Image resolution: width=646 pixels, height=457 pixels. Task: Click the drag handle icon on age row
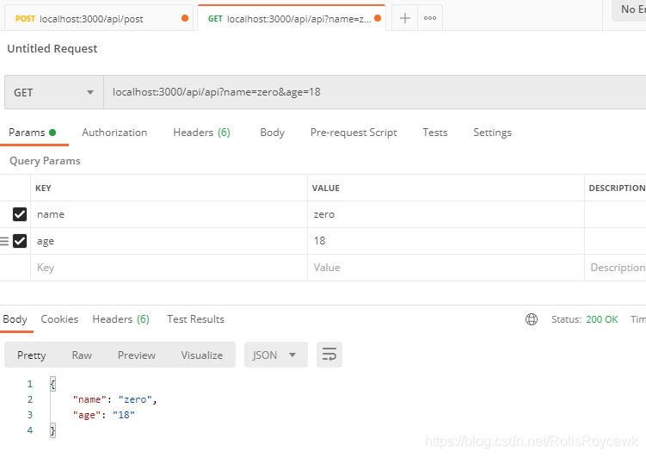[4, 241]
